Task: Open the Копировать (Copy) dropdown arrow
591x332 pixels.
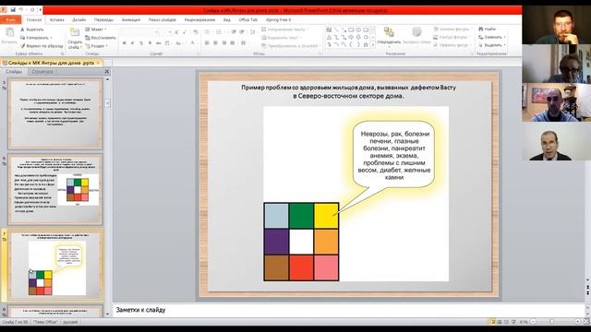Action: point(52,38)
